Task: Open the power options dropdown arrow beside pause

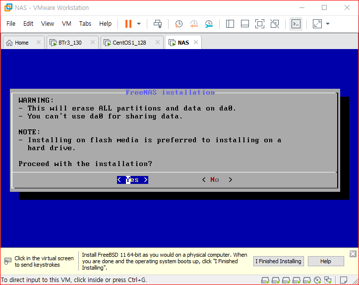Action: pos(139,24)
